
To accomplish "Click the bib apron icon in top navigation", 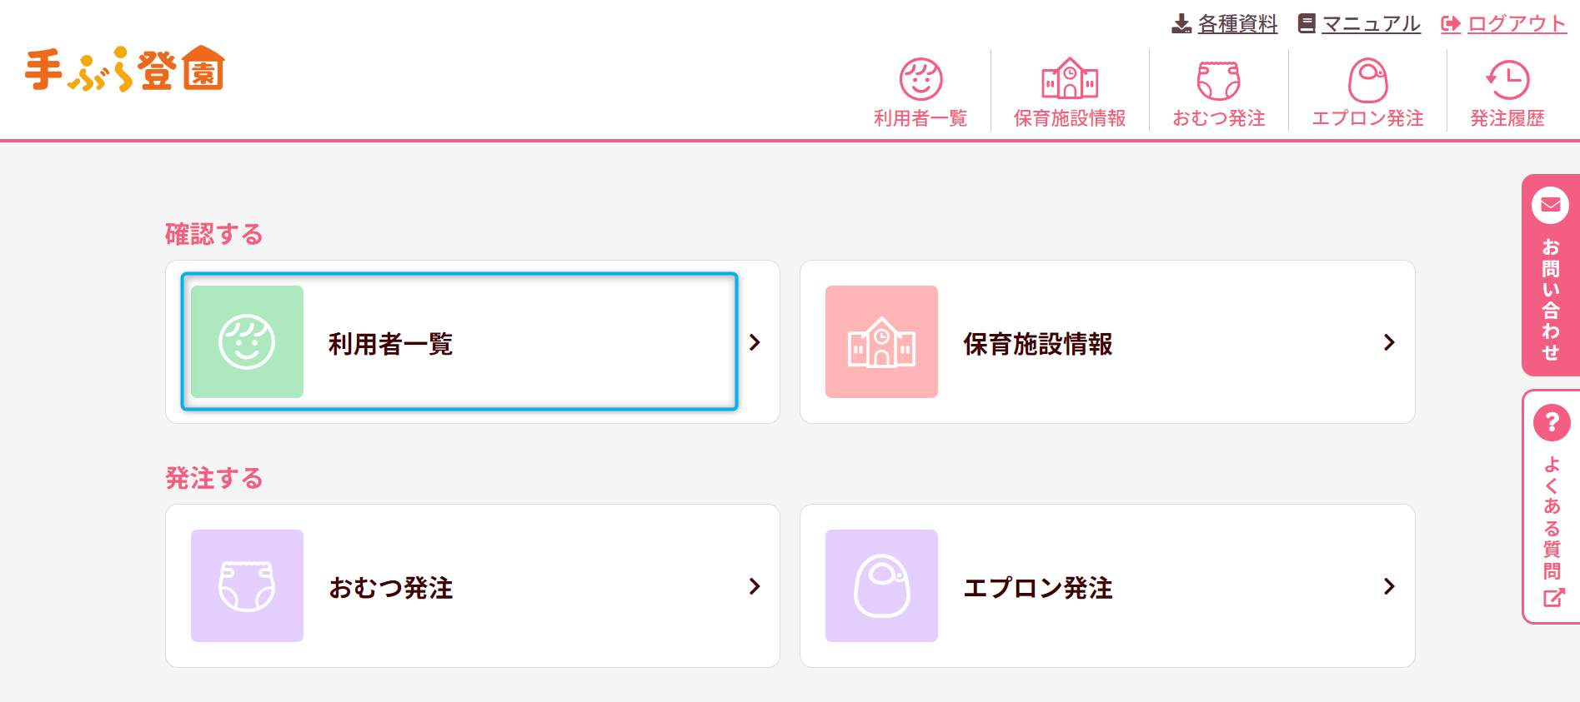I will click(1367, 80).
